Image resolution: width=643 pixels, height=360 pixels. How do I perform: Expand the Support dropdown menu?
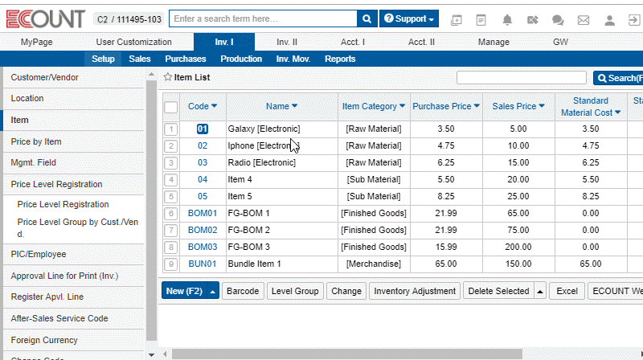coord(409,18)
